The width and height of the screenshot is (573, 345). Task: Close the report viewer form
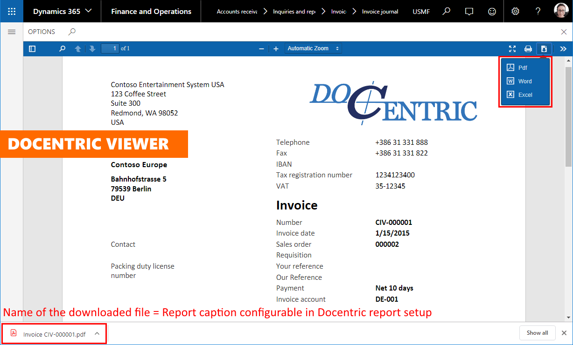point(564,32)
